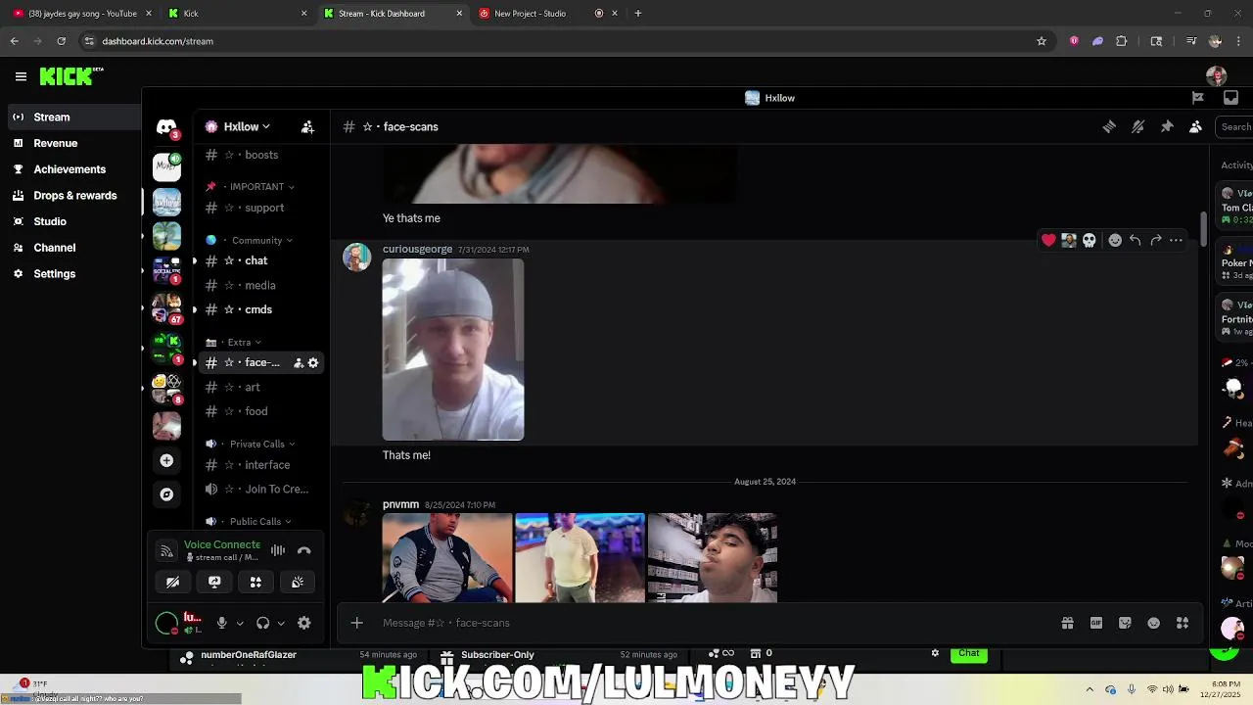The width and height of the screenshot is (1253, 705).
Task: Open Kick Settings menu item
Action: coord(54,274)
